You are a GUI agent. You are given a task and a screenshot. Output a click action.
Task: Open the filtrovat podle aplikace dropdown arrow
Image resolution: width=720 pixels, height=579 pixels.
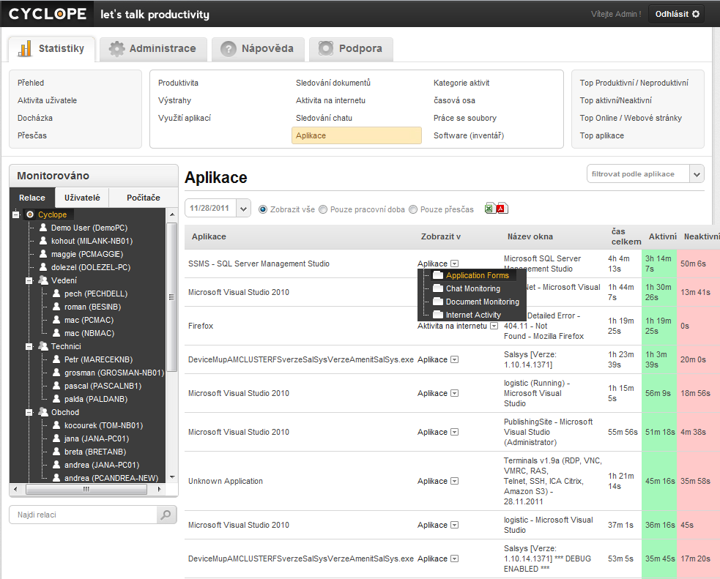coord(697,174)
